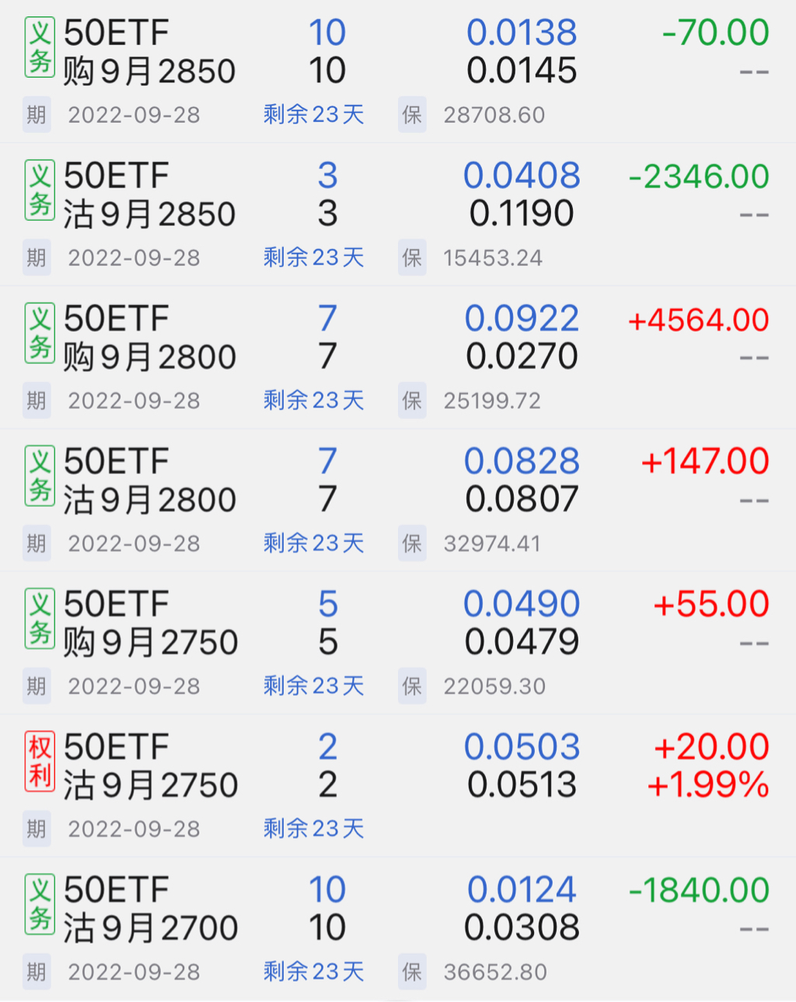Tap 剩余23天 under the 沽9月2700 position
Viewport: 796px width, 1002px height.
pyautogui.click(x=313, y=972)
